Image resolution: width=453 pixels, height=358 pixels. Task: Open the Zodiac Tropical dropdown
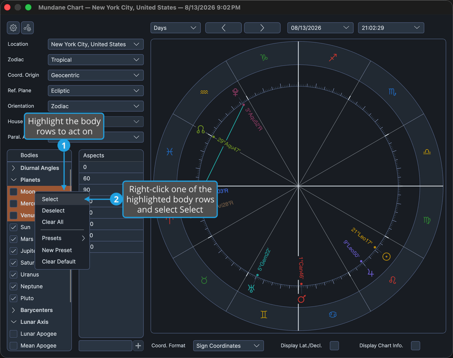[96, 60]
